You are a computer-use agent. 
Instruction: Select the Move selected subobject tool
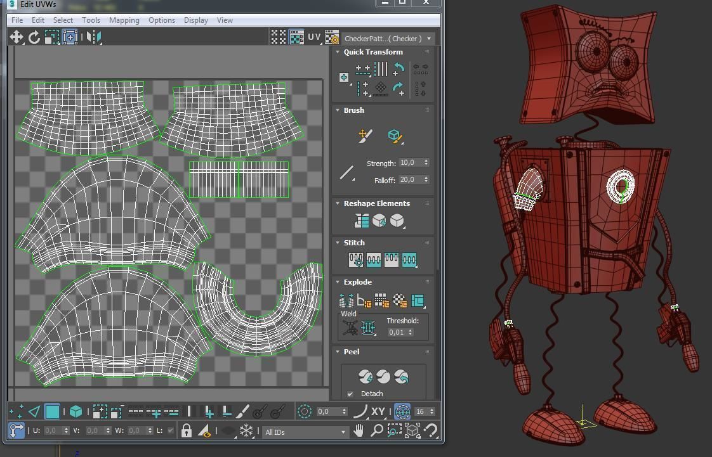tap(16, 37)
